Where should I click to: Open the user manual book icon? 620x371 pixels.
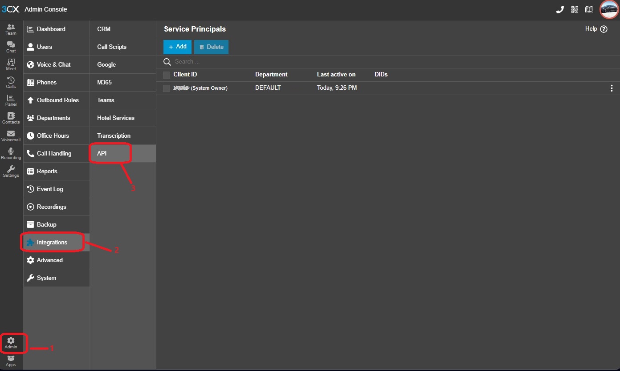pyautogui.click(x=589, y=9)
